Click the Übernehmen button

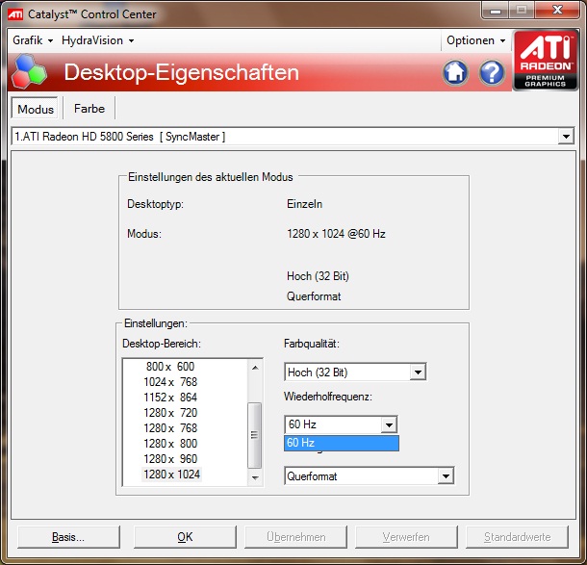point(295,537)
